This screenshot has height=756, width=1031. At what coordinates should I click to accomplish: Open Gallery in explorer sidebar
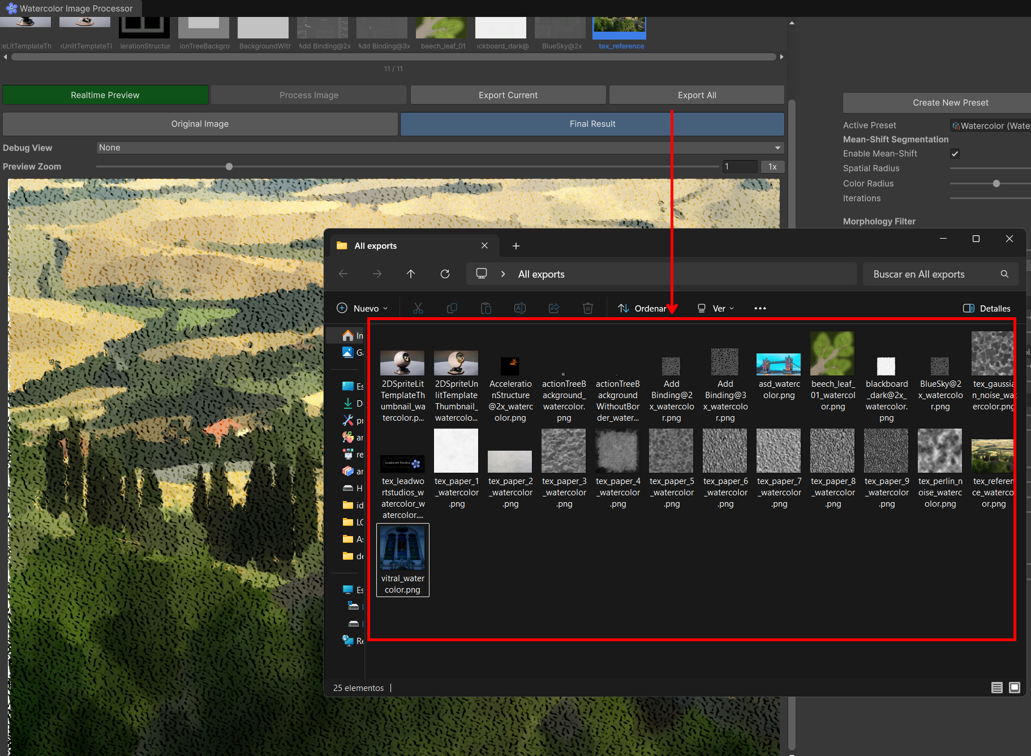point(348,352)
